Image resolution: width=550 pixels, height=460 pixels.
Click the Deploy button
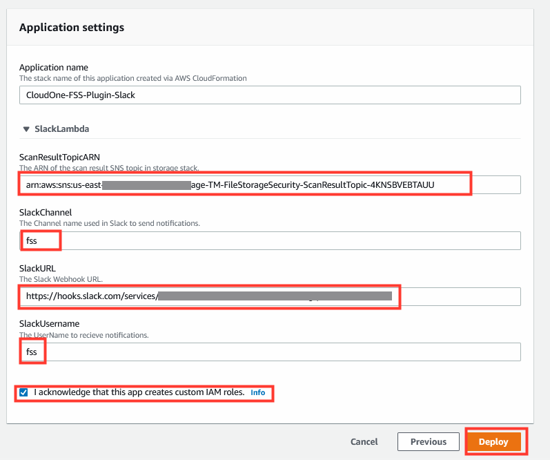coord(493,442)
